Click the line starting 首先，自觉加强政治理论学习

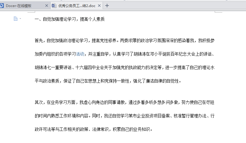[125, 40]
